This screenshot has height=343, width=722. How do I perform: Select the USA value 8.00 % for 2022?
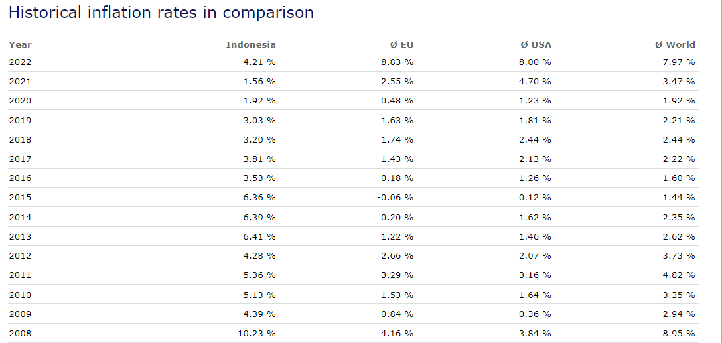coord(535,62)
